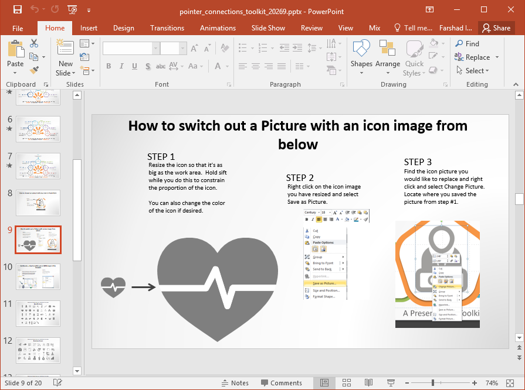Viewport: 525px width, 390px height.
Task: Switch to the Design tab
Action: click(123, 28)
